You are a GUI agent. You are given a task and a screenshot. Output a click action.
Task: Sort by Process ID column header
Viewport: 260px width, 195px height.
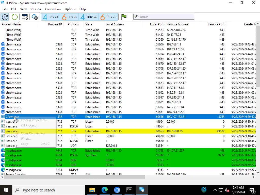[x=51, y=24]
